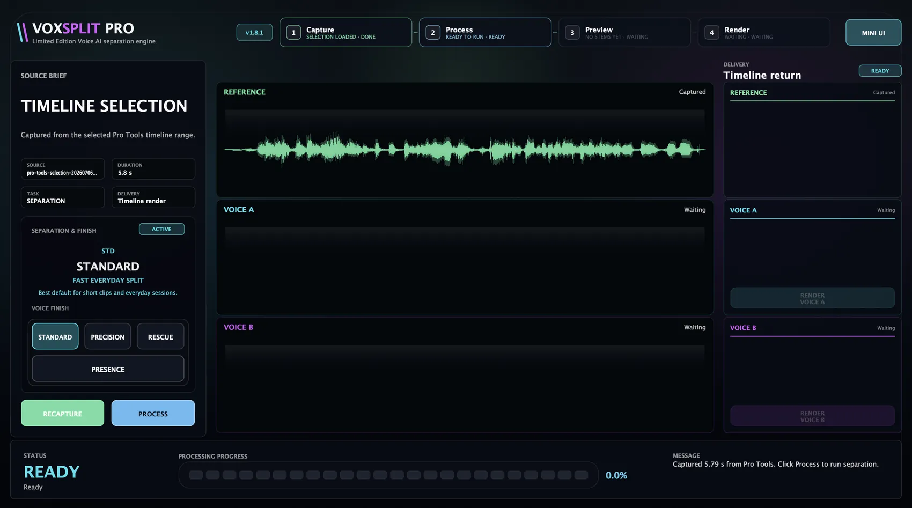Click the READY status text at bottom
This screenshot has width=912, height=508.
coord(52,472)
